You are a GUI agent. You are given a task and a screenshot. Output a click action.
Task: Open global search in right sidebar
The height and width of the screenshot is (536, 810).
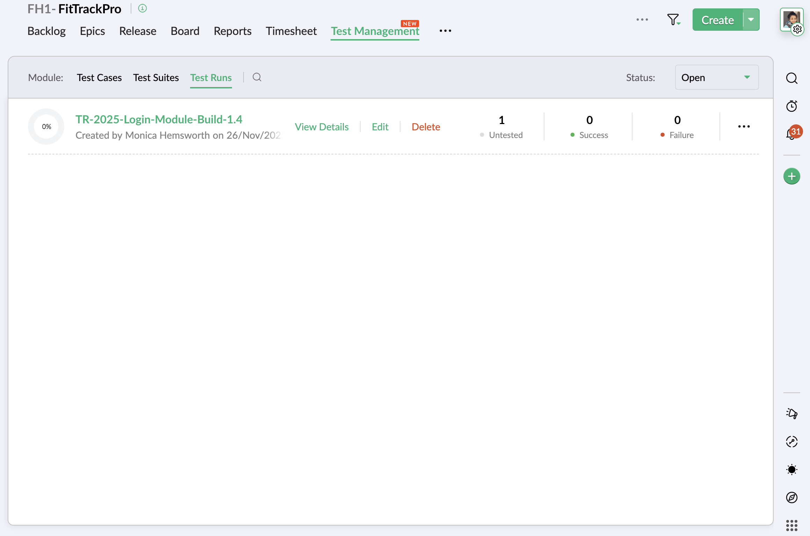[791, 78]
